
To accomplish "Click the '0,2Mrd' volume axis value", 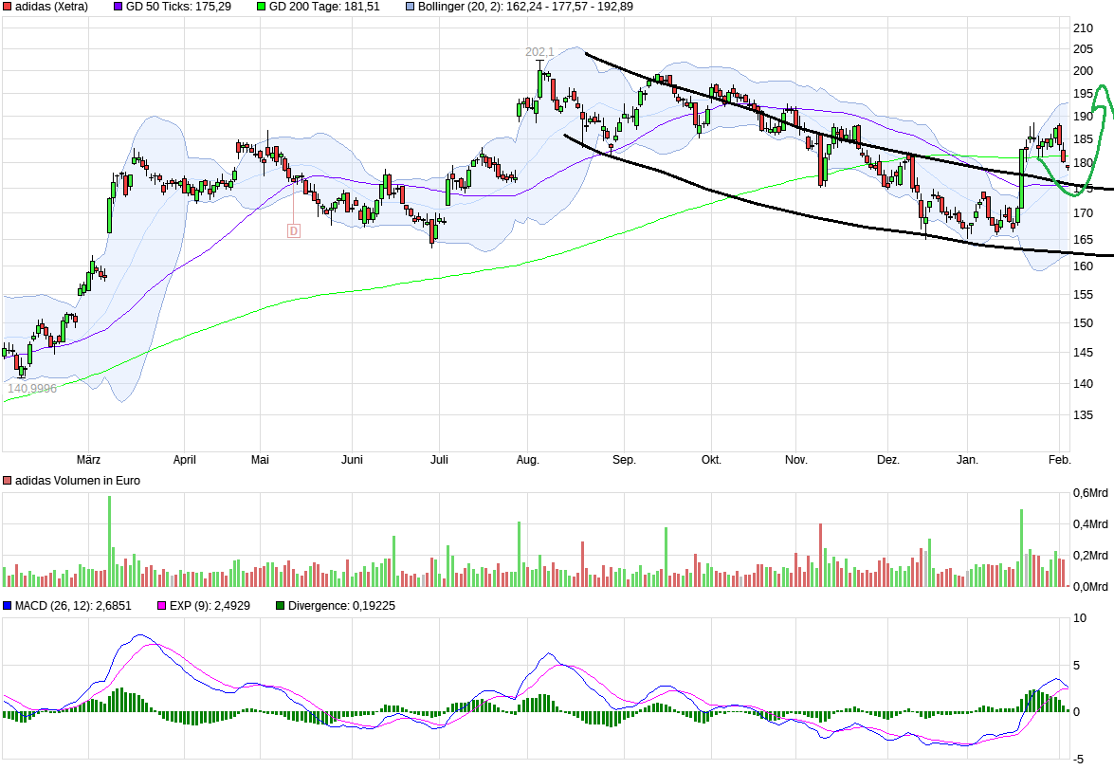I will point(1090,556).
